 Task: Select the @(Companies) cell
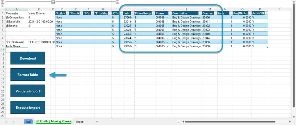click(16, 18)
